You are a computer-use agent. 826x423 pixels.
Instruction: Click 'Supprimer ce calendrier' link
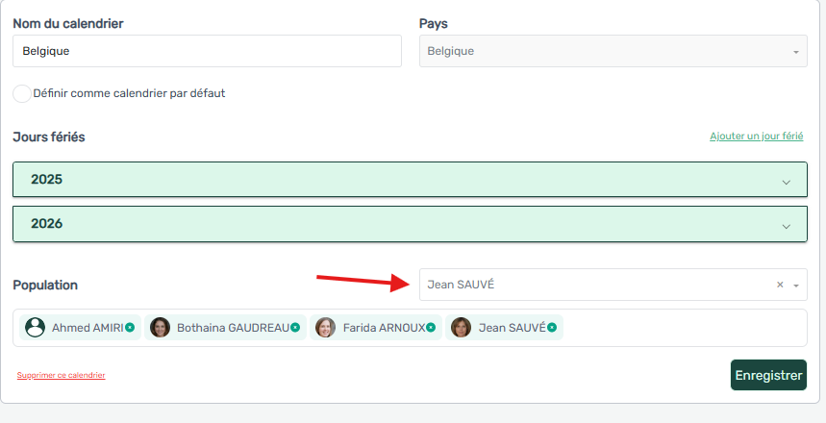pyautogui.click(x=61, y=375)
